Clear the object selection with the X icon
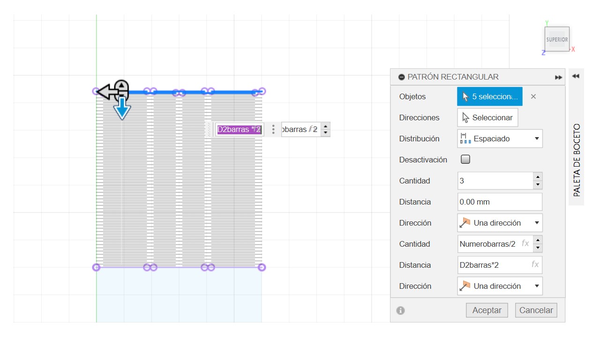Image resolution: width=600 pixels, height=337 pixels. pyautogui.click(x=533, y=96)
